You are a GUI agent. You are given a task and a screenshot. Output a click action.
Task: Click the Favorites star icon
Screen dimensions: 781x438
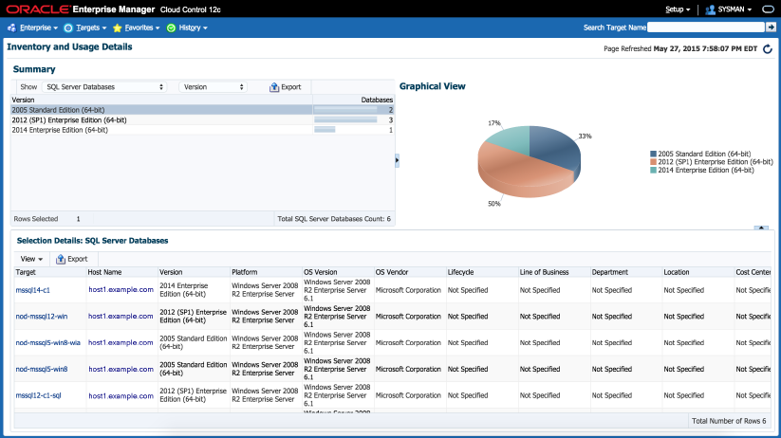[x=117, y=27]
